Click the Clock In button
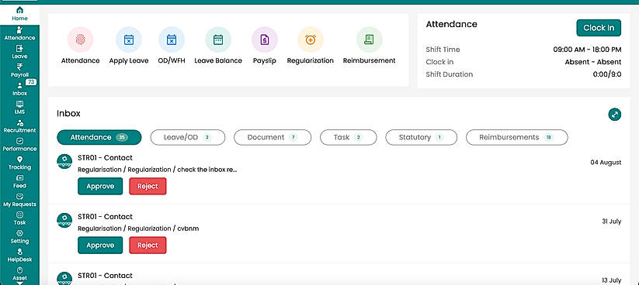The height and width of the screenshot is (285, 639). (x=599, y=28)
